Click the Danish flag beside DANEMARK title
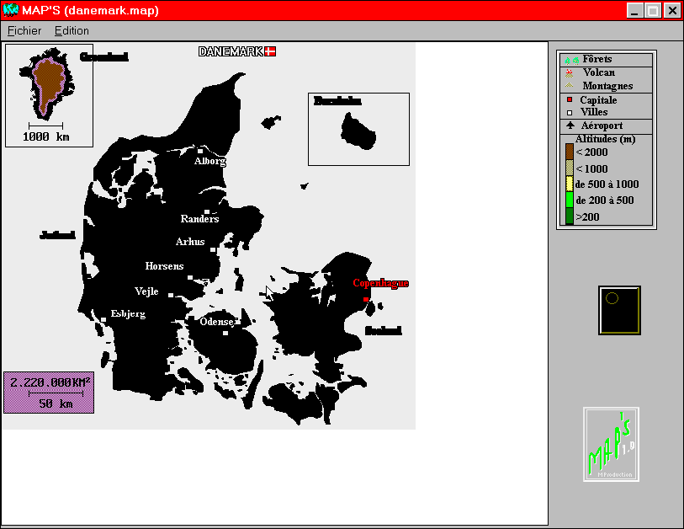684x529 pixels. [x=270, y=51]
